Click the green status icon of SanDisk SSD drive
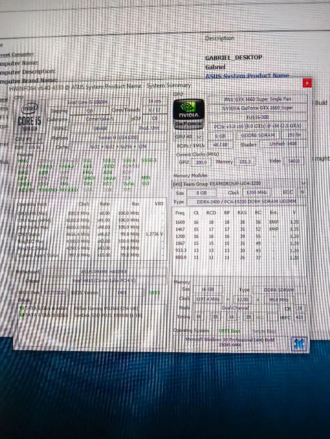The width and height of the screenshot is (330, 439). 22,315
